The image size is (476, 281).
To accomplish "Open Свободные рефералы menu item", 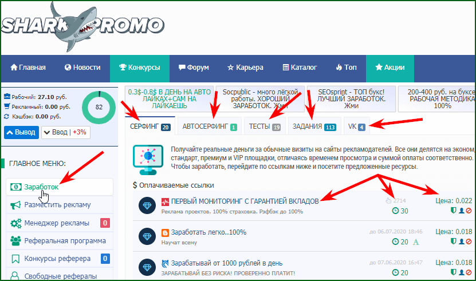I will (60, 275).
